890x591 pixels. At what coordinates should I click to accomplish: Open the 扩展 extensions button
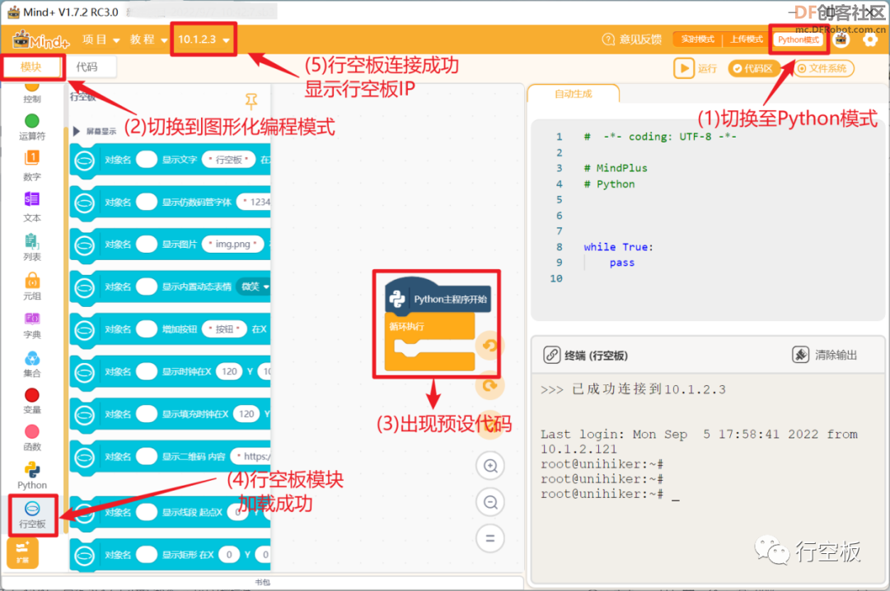pos(23,552)
